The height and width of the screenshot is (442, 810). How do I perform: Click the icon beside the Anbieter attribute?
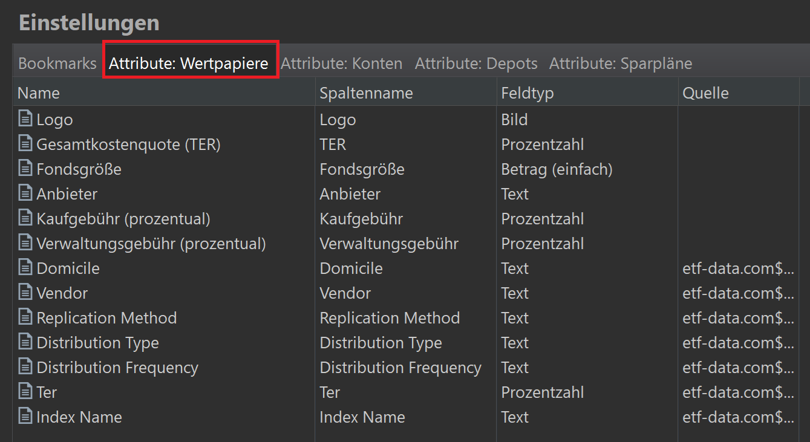point(25,193)
